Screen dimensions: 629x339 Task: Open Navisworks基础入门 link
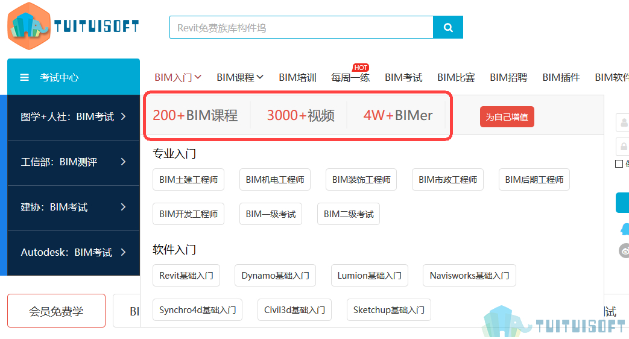point(469,275)
